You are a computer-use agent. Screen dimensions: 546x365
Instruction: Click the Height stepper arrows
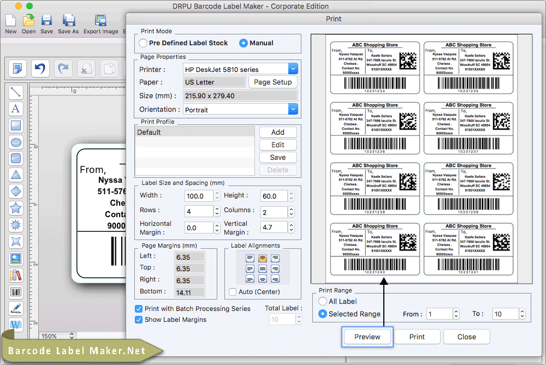[x=292, y=196]
